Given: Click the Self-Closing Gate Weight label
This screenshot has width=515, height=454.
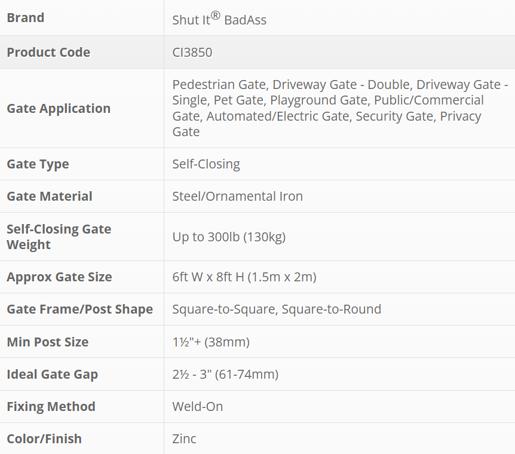Looking at the screenshot, I should 59,237.
